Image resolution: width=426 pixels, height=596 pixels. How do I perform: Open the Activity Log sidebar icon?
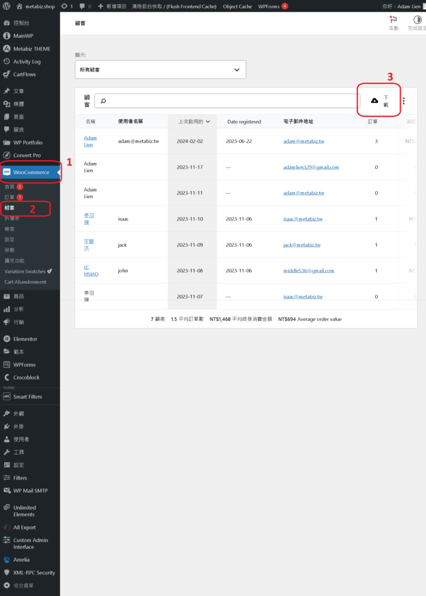[7, 62]
